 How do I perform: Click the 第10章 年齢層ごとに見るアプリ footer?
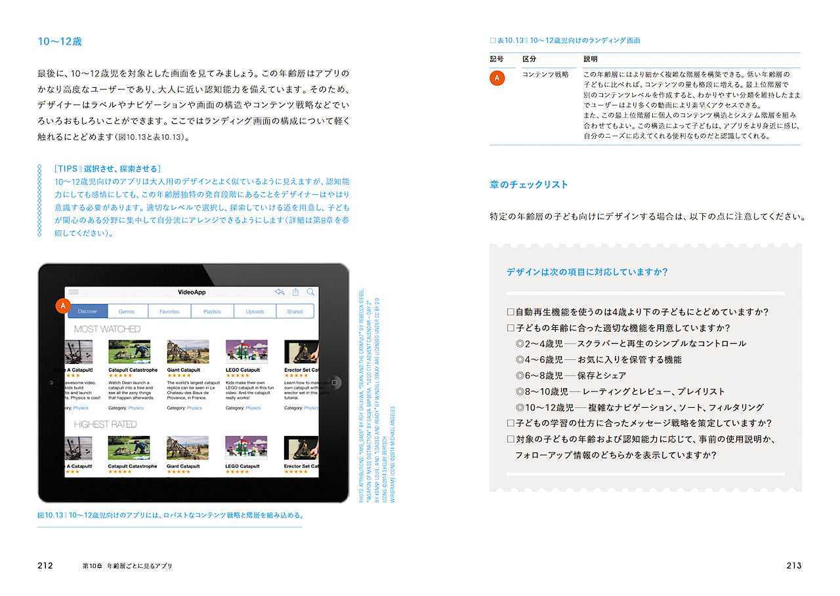coord(127,566)
